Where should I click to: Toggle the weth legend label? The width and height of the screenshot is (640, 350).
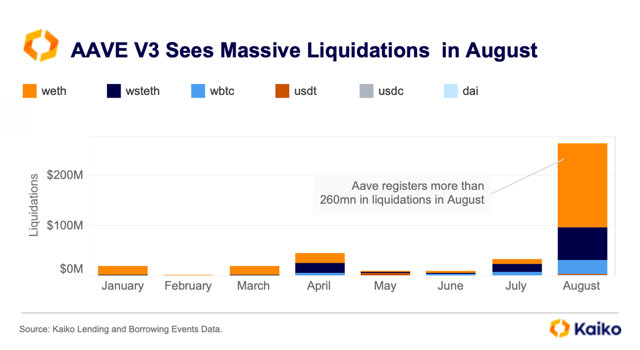(x=54, y=91)
